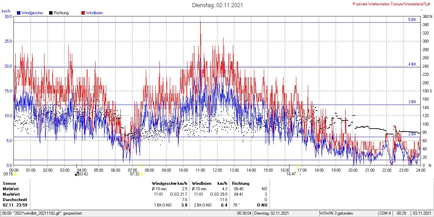Click the 03:42 moon time label
The width and height of the screenshot is (434, 217).
83,174
